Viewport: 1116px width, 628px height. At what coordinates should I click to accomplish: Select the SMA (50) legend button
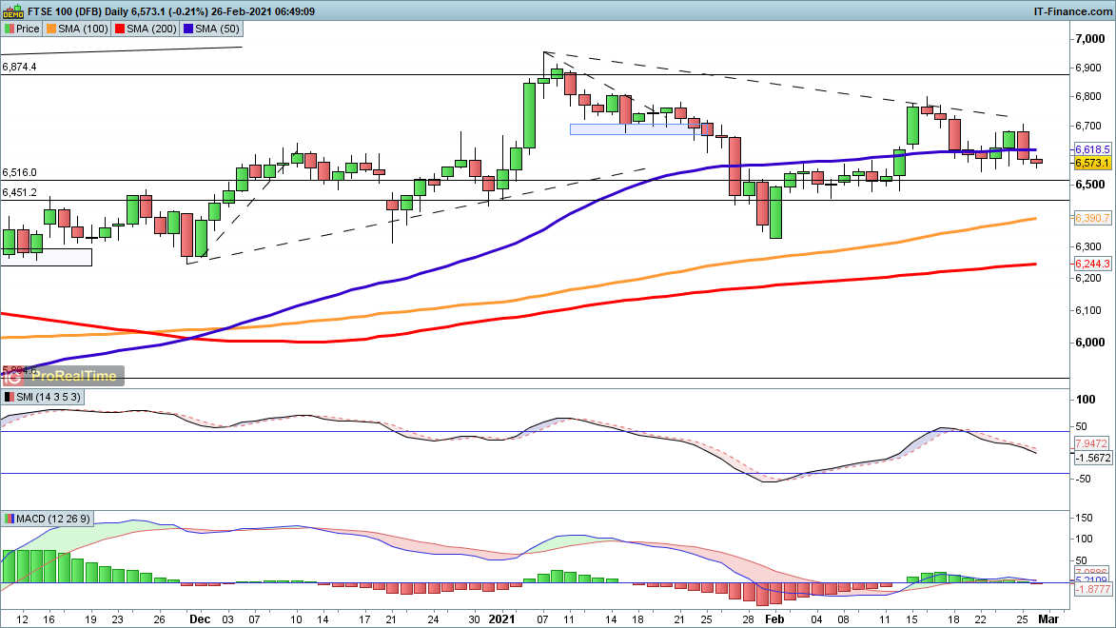click(x=211, y=29)
